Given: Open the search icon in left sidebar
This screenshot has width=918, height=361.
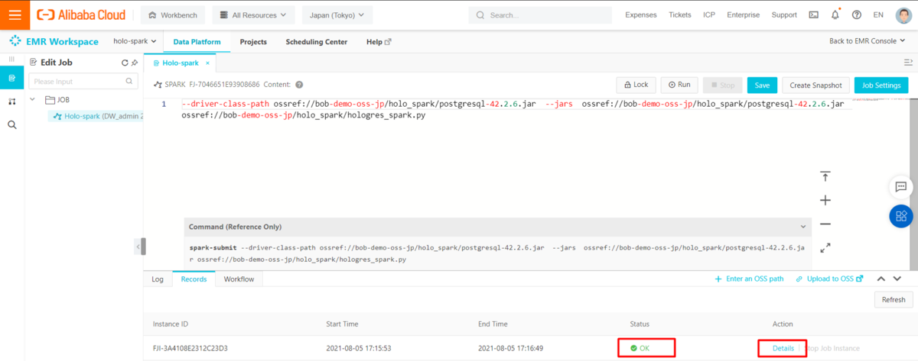Looking at the screenshot, I should (11, 124).
